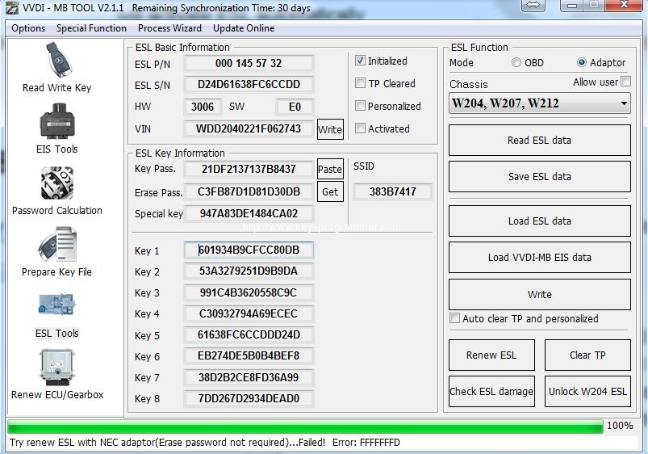Image resolution: width=648 pixels, height=454 pixels.
Task: Click the Prepare Key File icon
Action: (56, 246)
